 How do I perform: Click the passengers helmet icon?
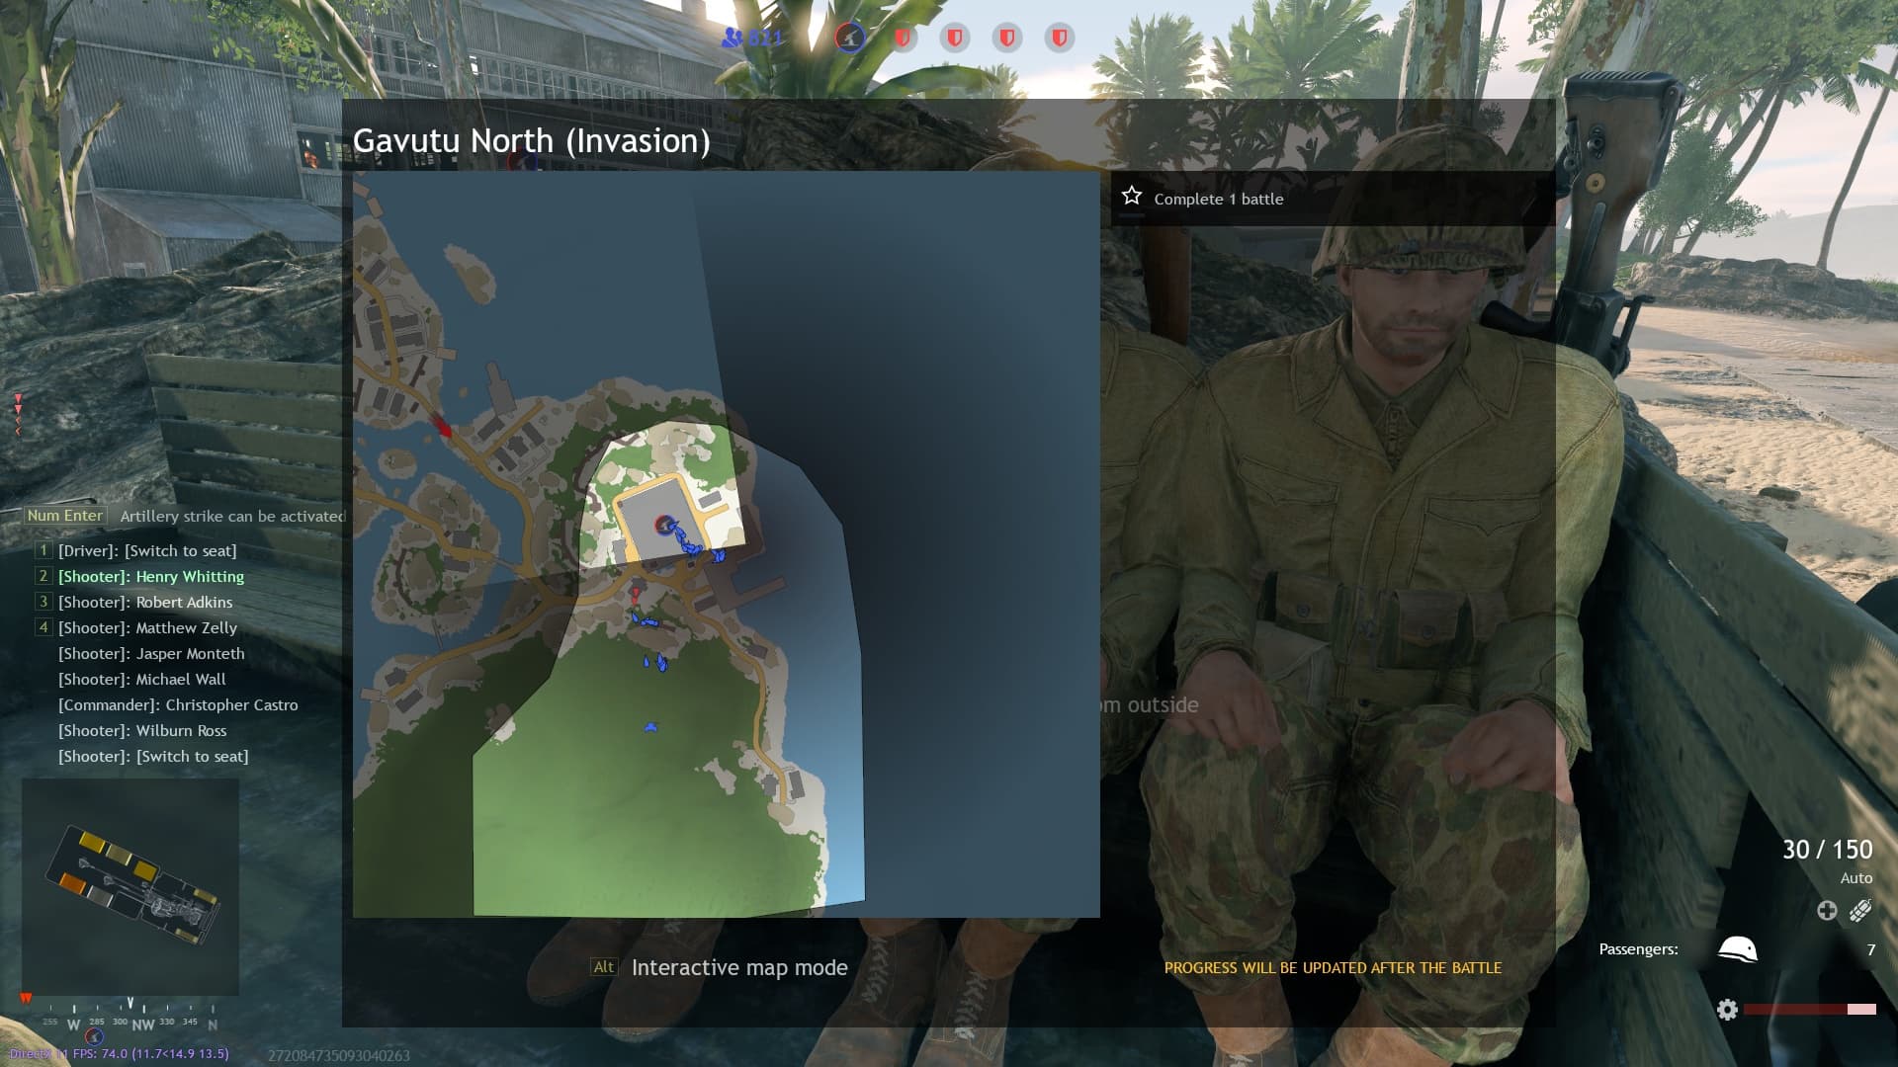click(x=1737, y=949)
